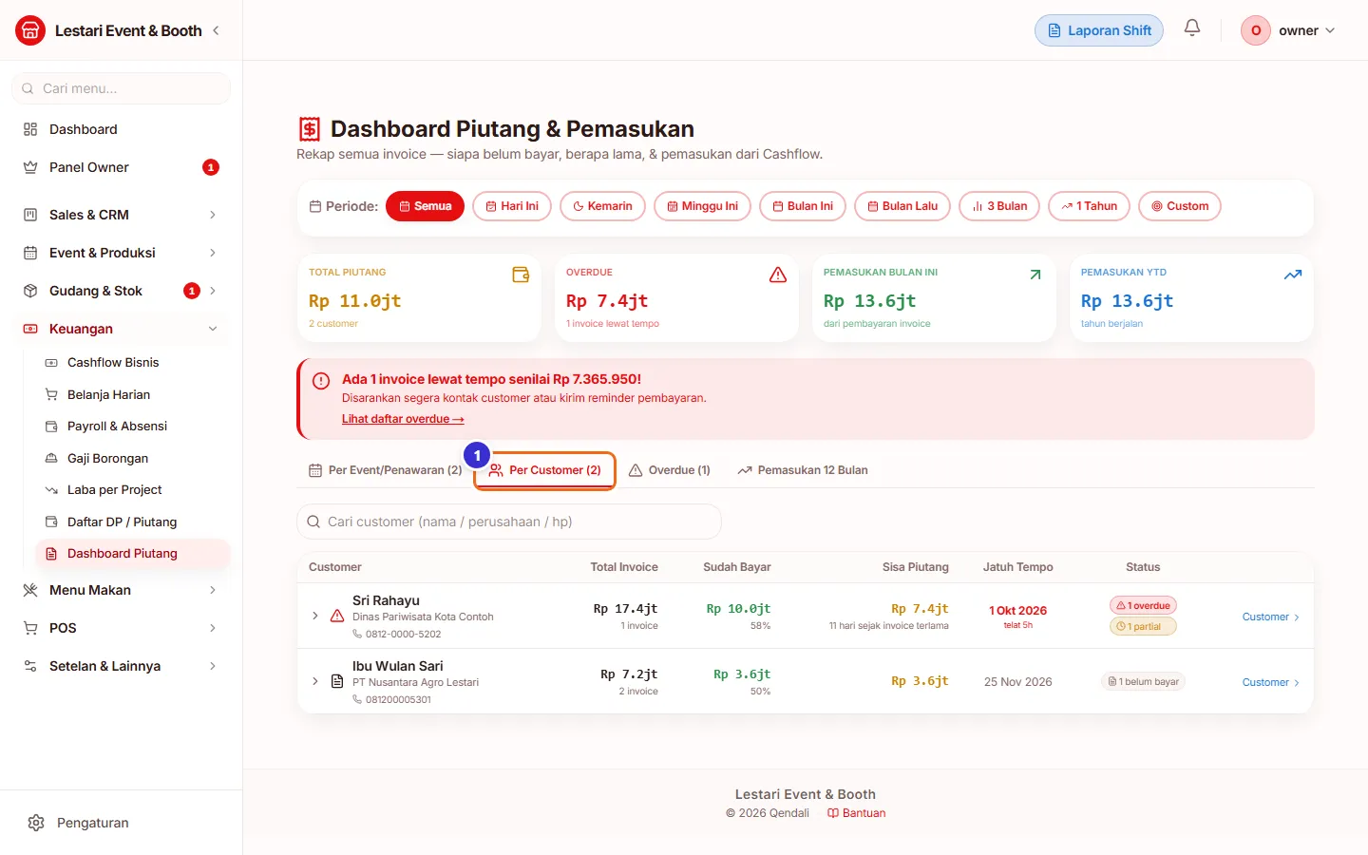Click the Menu Makan utensils icon
The image size is (1368, 855).
point(30,590)
